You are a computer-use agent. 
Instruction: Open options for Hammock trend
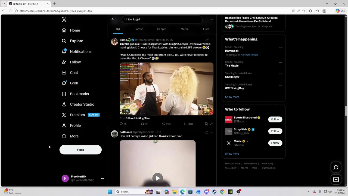click(280, 48)
